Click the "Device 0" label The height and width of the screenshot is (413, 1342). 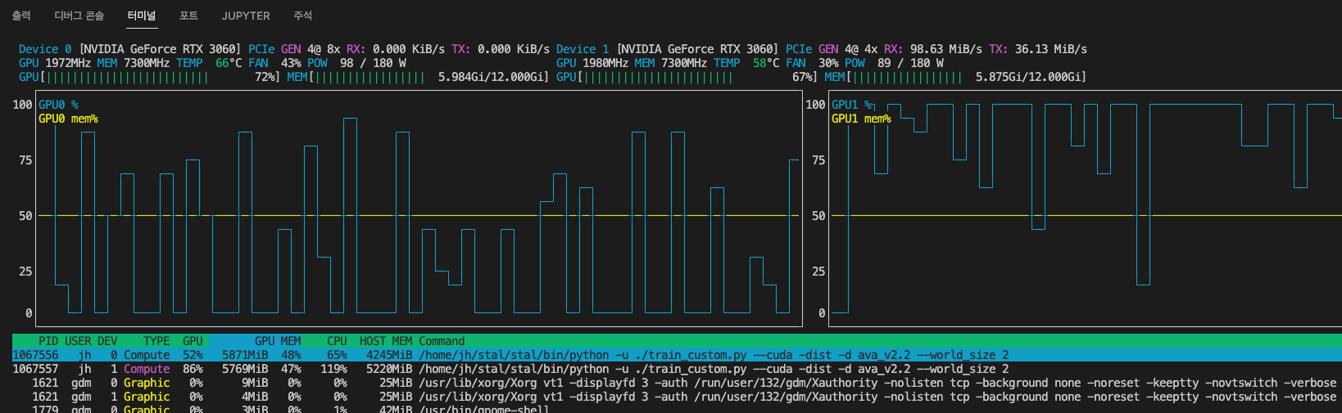click(x=45, y=49)
